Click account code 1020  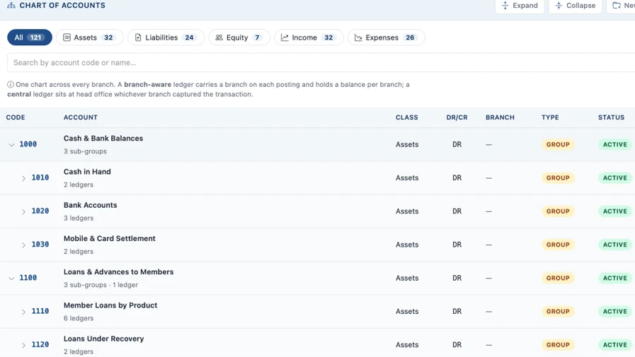(40, 211)
